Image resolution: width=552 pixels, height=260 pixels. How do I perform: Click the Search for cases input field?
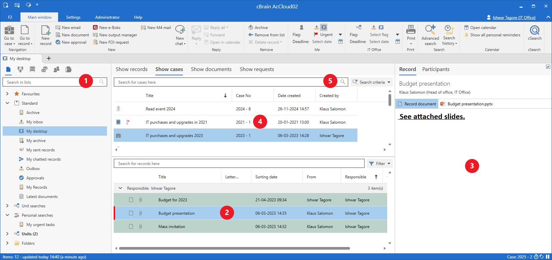217,82
